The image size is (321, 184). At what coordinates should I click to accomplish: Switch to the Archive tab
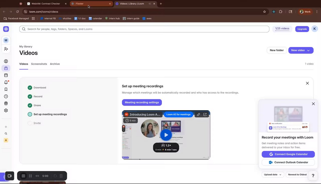coord(55,64)
